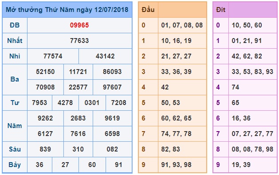The height and width of the screenshot is (175, 279).
Task: Click the Ba prize number 97607
Action: 112,87
